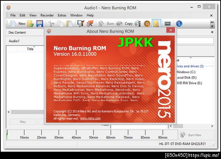Expand toolbar overflow arrows

(x=212, y=22)
